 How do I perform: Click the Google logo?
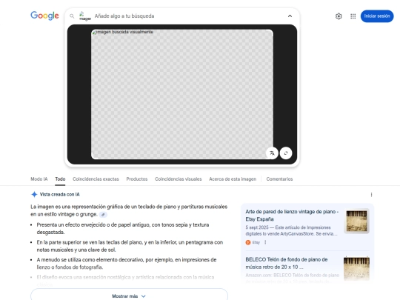44,16
